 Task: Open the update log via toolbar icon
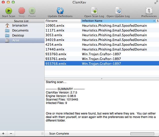click(118, 10)
